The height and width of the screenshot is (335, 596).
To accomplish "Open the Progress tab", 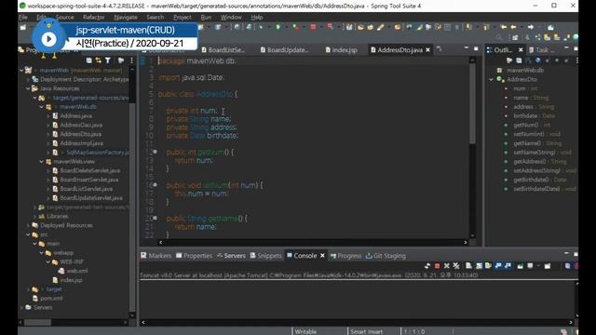I will pyautogui.click(x=345, y=256).
